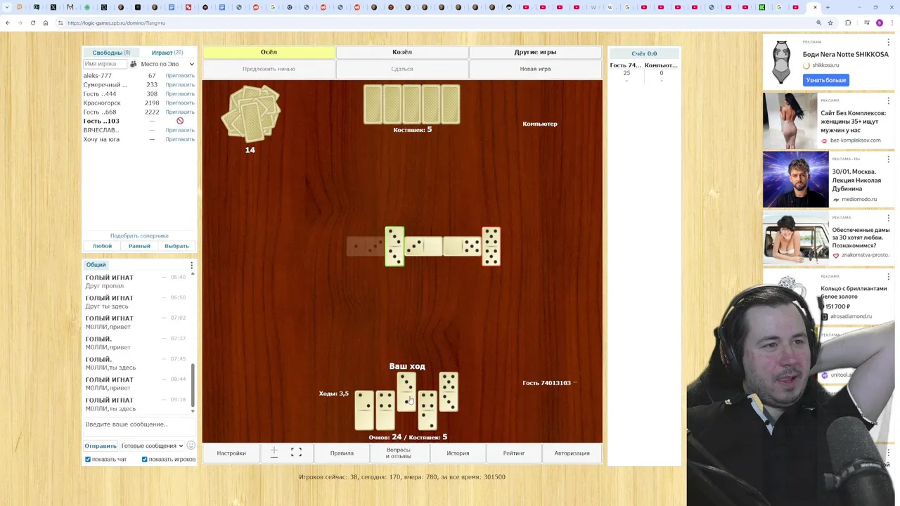The image size is (900, 506).
Task: Reload the browser page
Action: pyautogui.click(x=32, y=22)
